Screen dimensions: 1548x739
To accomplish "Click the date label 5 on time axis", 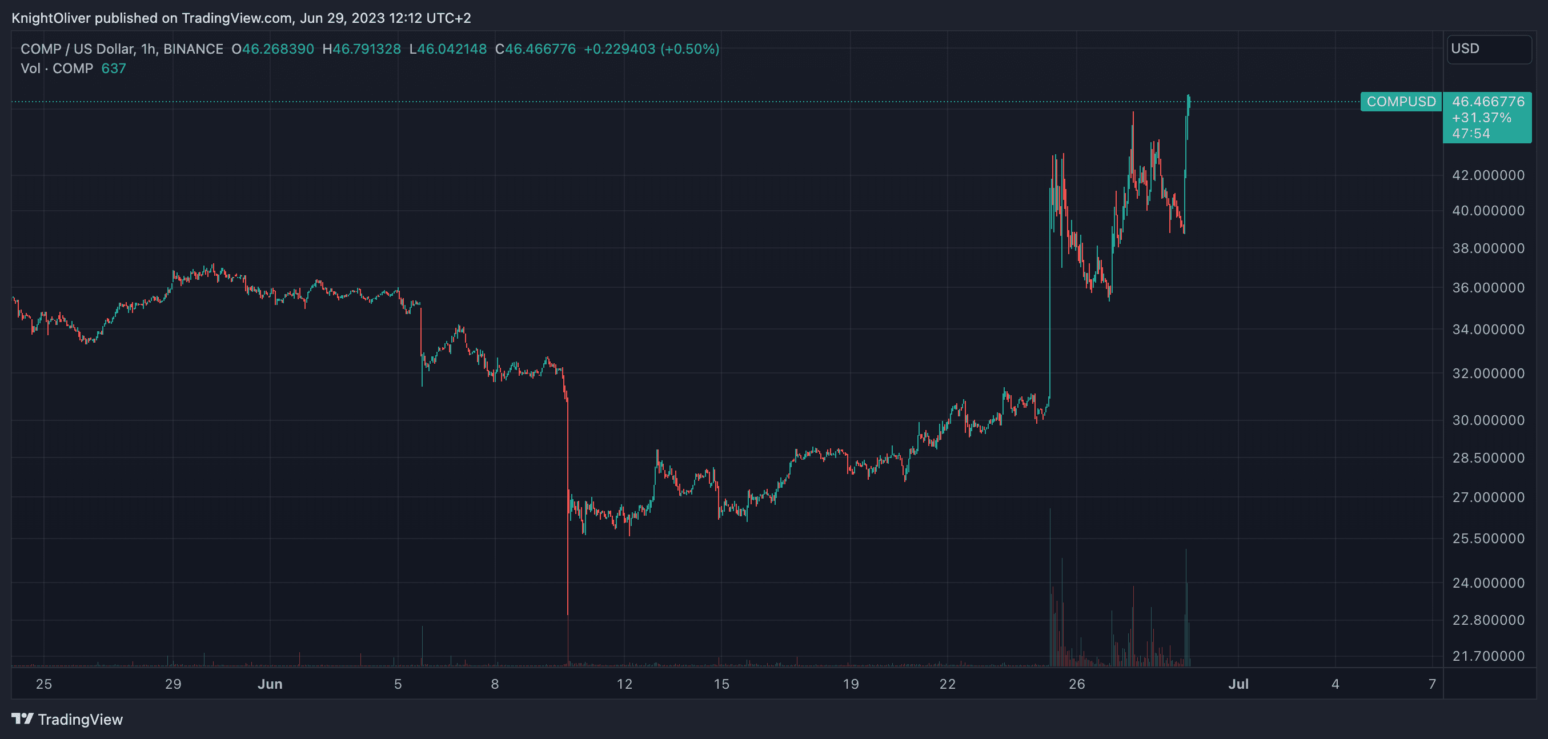I will (398, 684).
